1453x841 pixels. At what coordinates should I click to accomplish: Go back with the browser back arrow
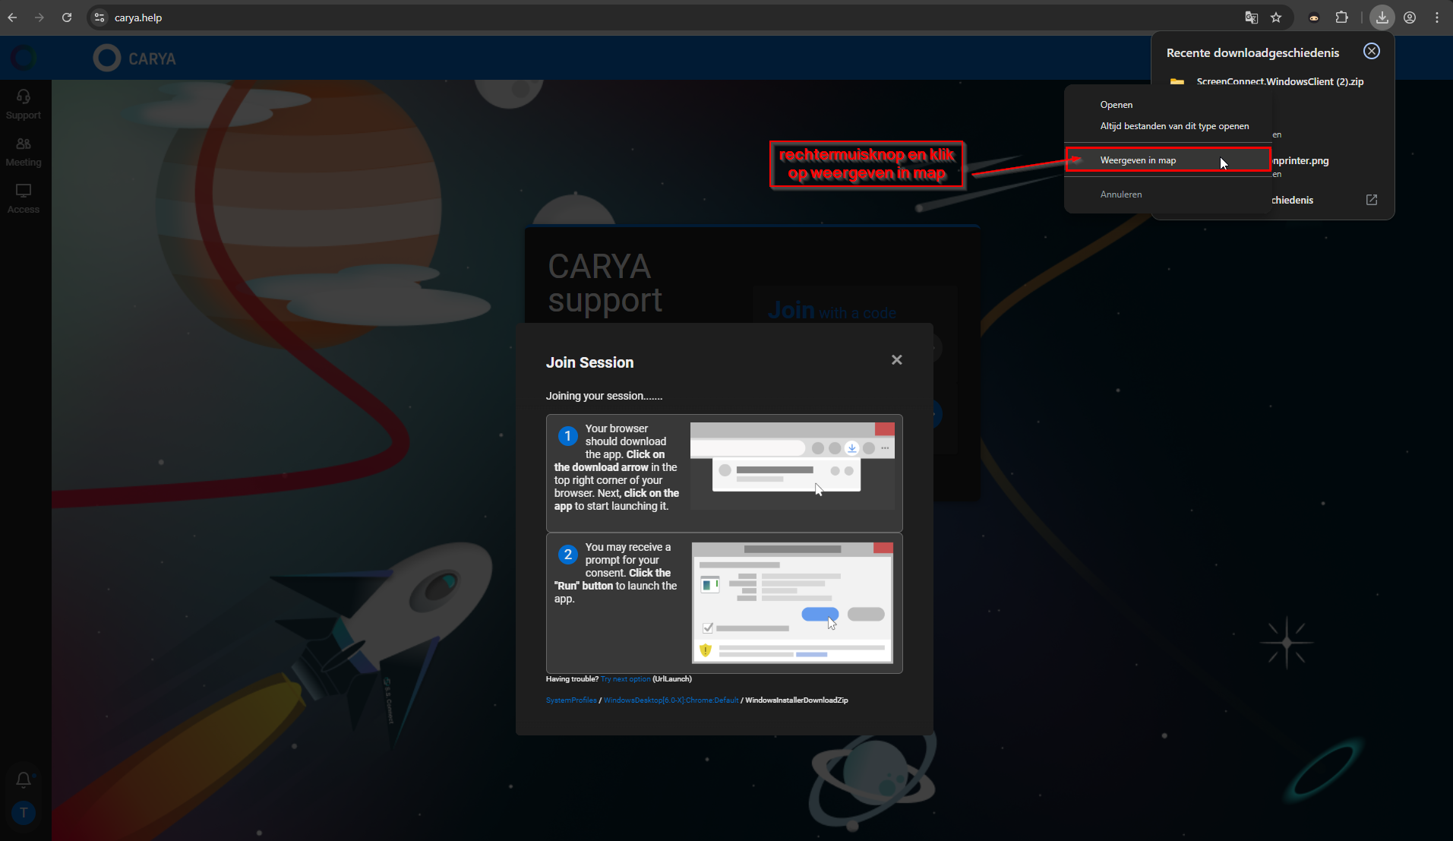click(13, 17)
